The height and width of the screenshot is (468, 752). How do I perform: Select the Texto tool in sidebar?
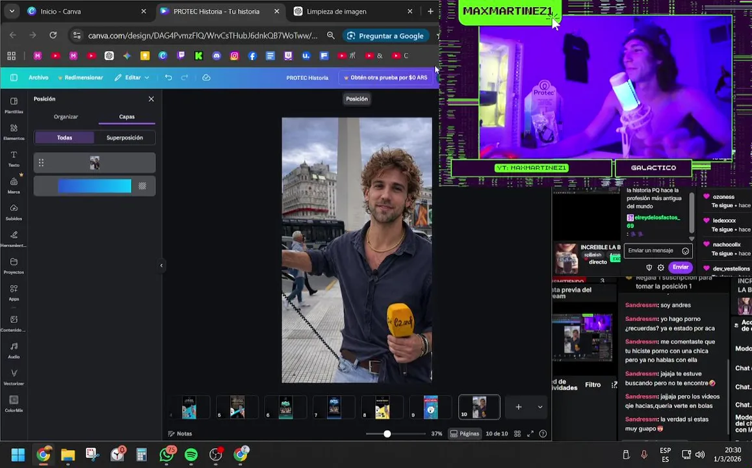14,159
